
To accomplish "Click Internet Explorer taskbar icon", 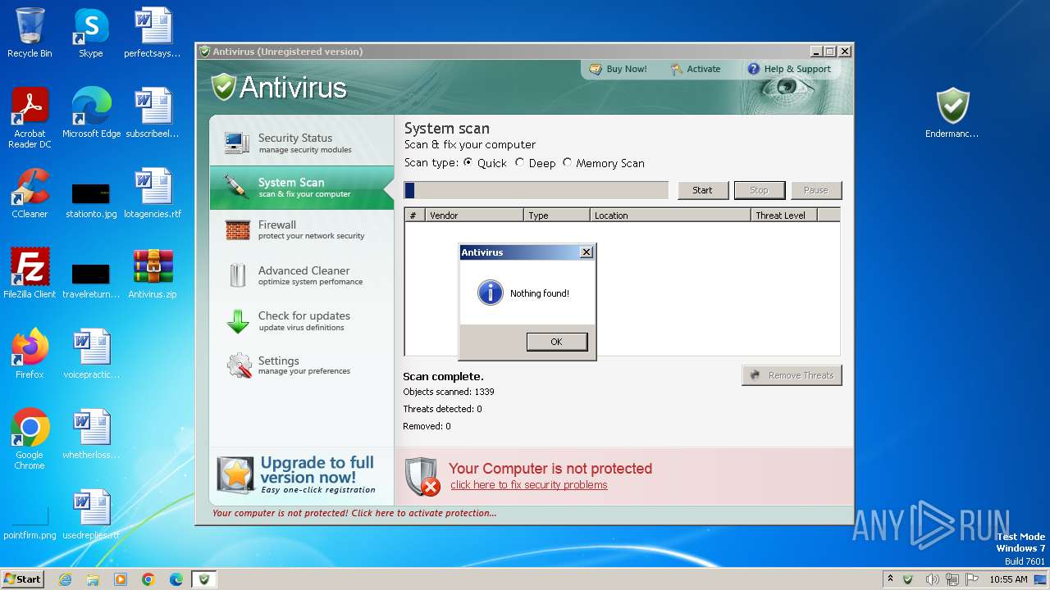I will tap(65, 579).
